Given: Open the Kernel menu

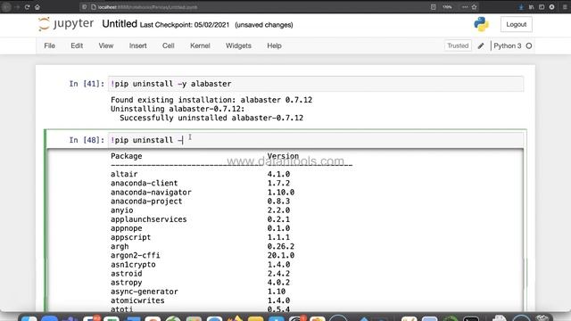Looking at the screenshot, I should pos(200,45).
